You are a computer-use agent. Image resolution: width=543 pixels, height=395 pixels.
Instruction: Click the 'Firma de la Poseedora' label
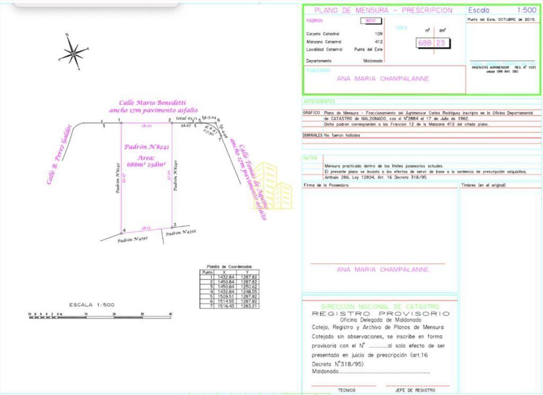[326, 185]
